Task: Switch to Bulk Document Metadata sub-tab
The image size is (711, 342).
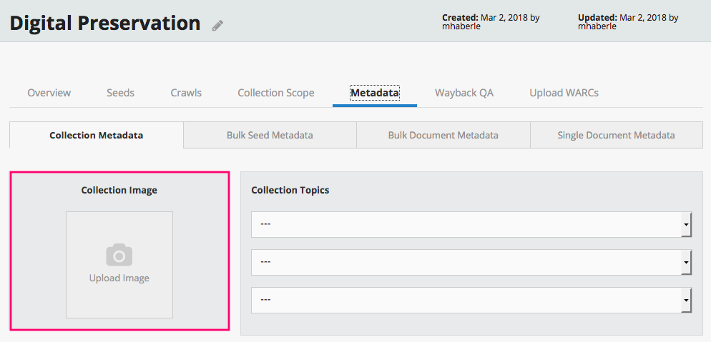Action: 443,135
